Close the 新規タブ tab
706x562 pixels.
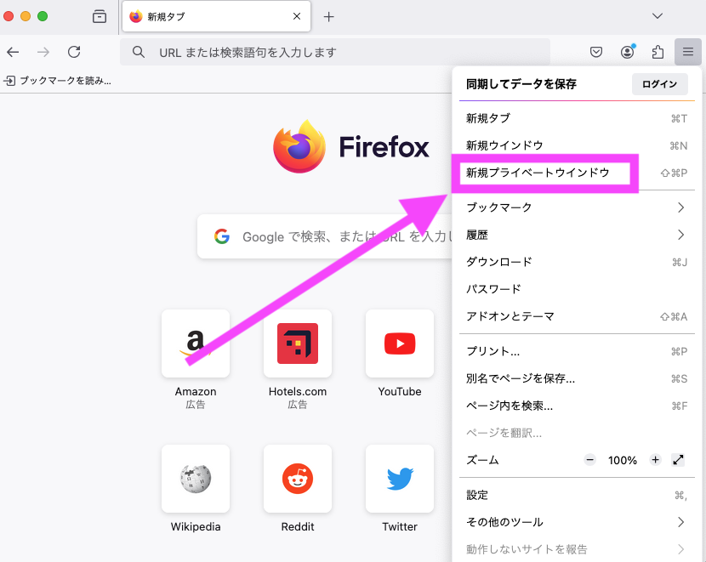coord(297,17)
